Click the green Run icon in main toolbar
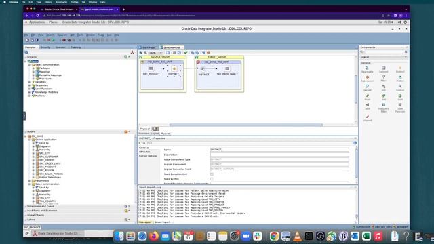The image size is (434, 244). coord(53,40)
